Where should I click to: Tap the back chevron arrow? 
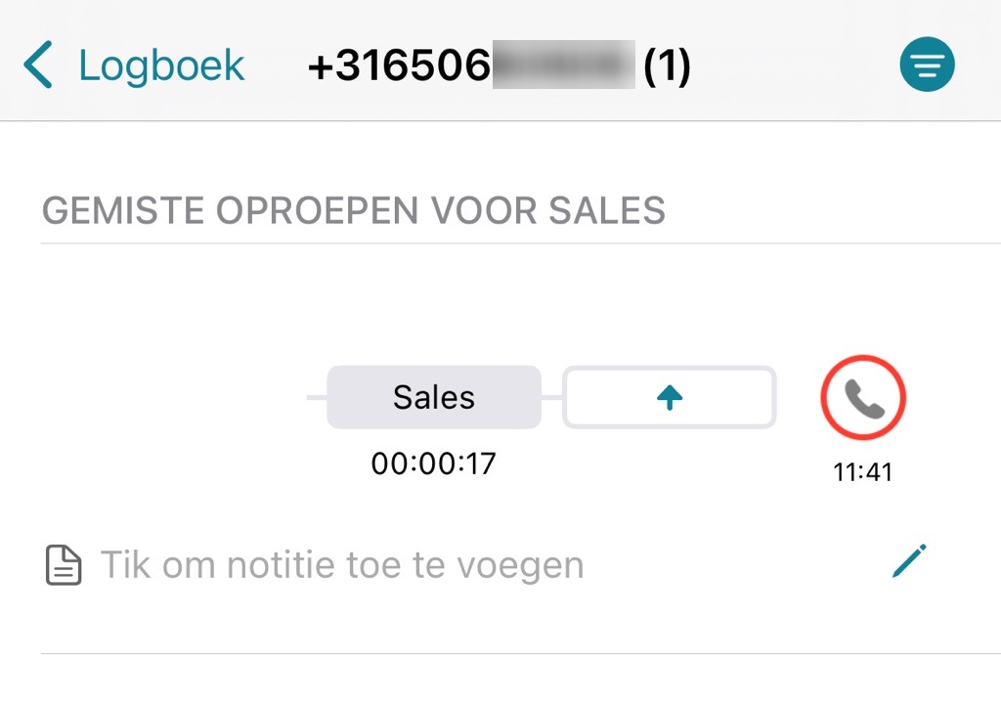[37, 66]
